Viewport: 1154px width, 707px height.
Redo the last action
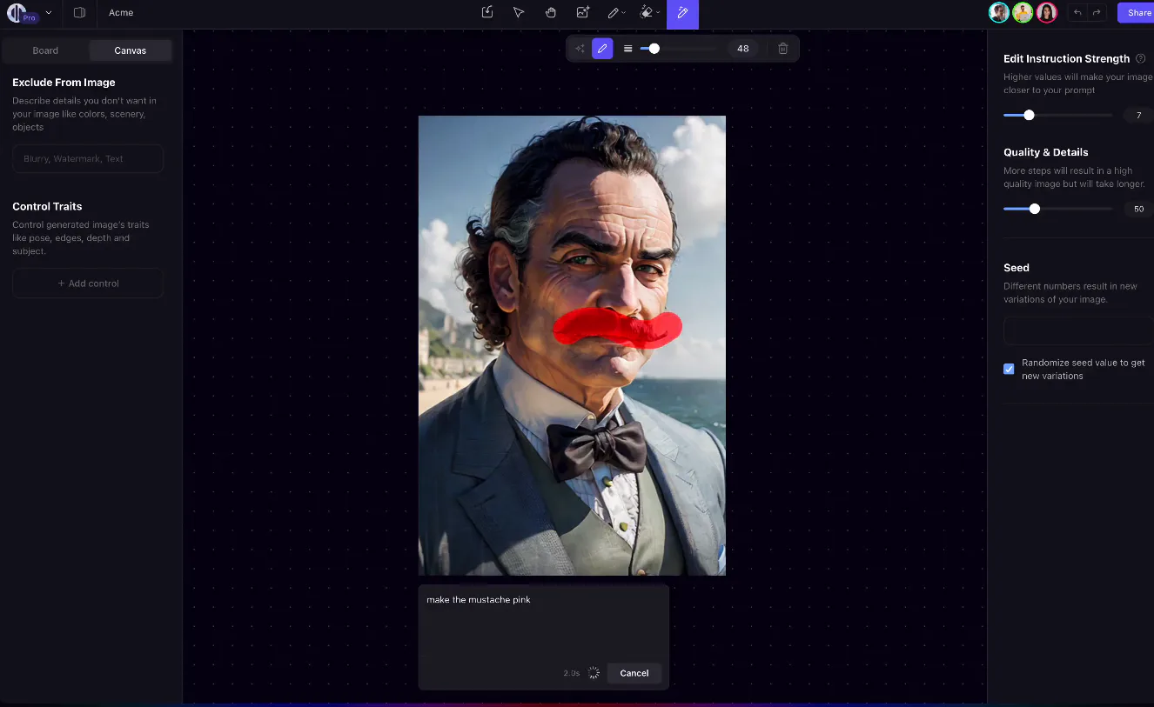pos(1097,13)
